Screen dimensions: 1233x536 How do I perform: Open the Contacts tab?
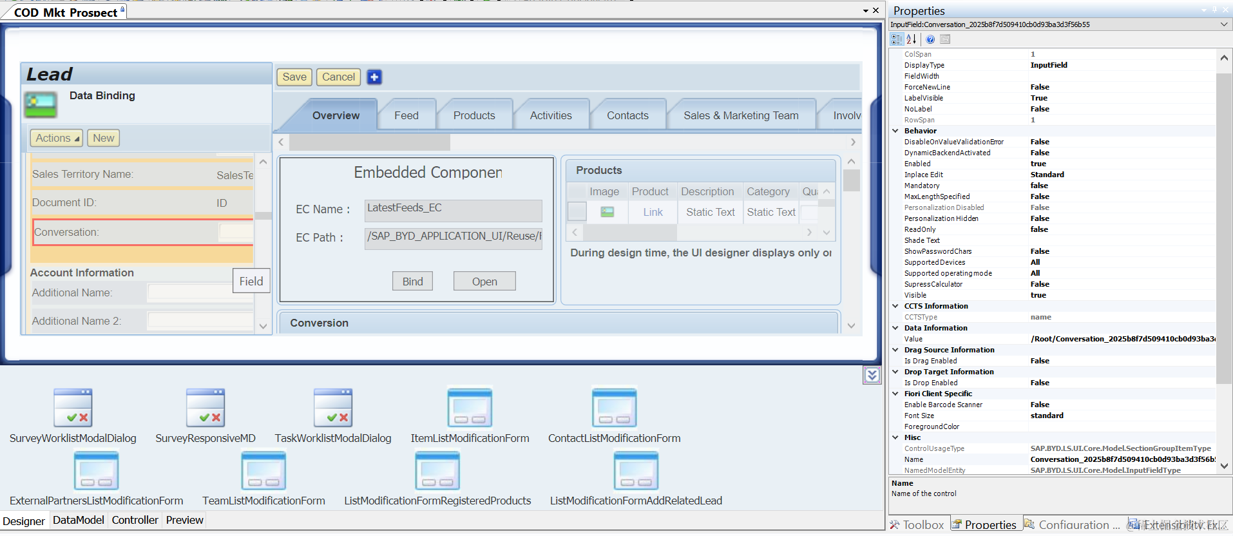pos(627,115)
